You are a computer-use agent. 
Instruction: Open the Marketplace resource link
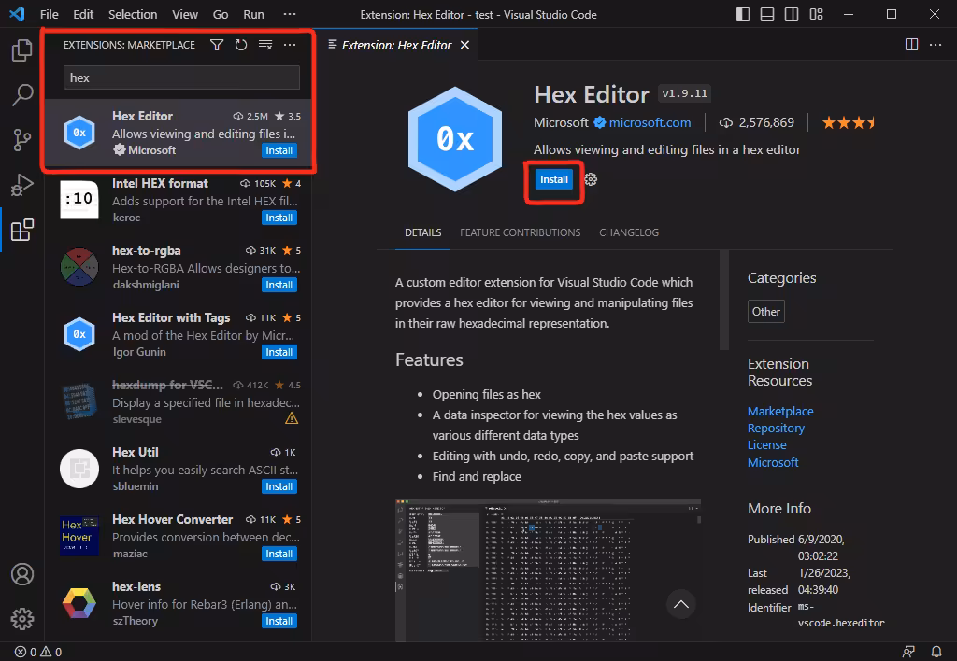780,411
